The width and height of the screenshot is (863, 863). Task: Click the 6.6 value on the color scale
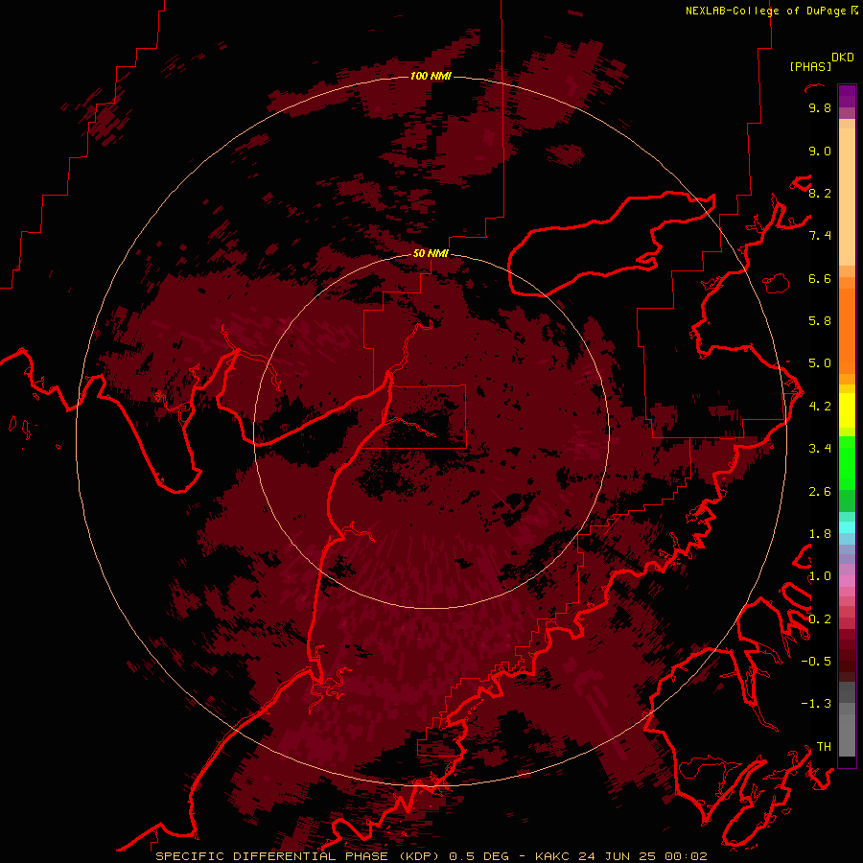(x=820, y=278)
